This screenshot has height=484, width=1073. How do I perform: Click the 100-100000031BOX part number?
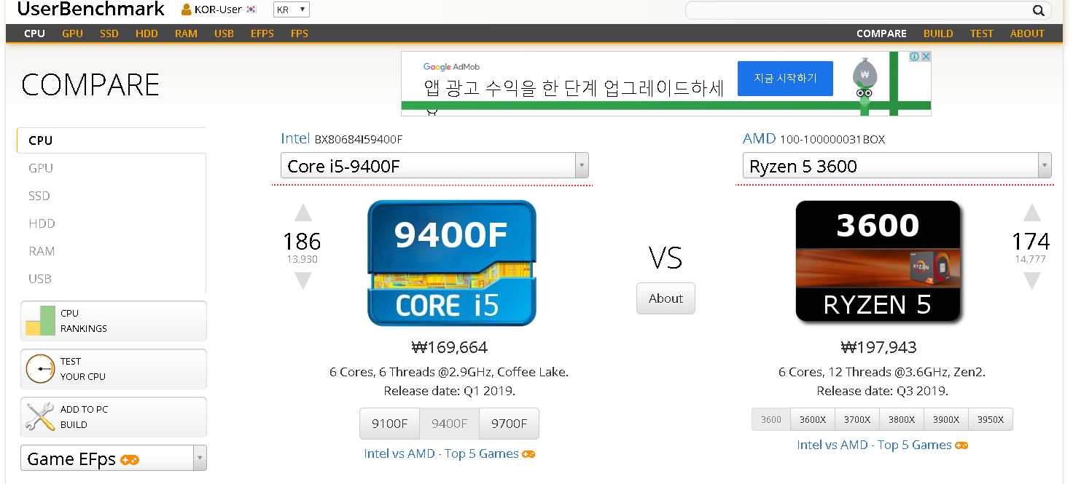point(832,139)
